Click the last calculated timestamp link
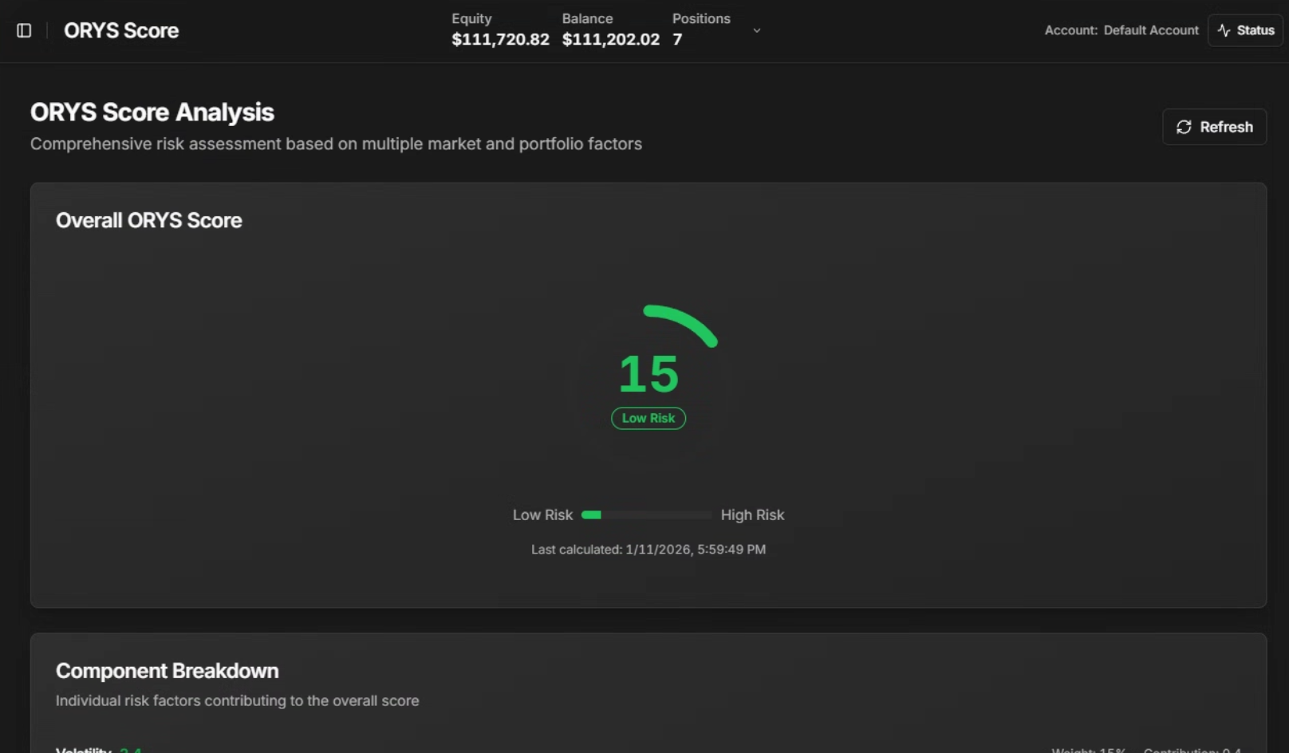1289x753 pixels. tap(648, 549)
